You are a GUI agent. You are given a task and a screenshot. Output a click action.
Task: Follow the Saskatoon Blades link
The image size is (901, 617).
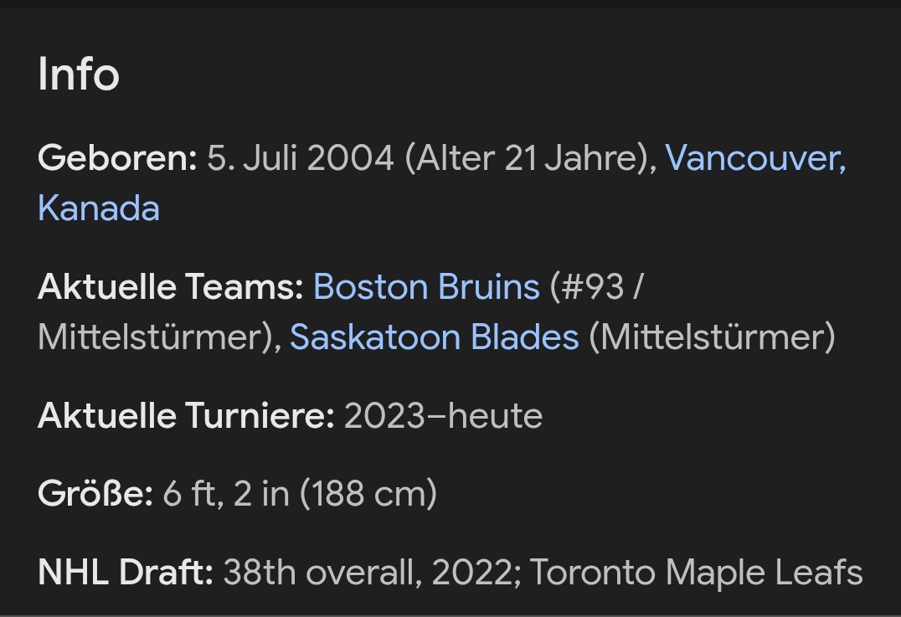coord(434,337)
